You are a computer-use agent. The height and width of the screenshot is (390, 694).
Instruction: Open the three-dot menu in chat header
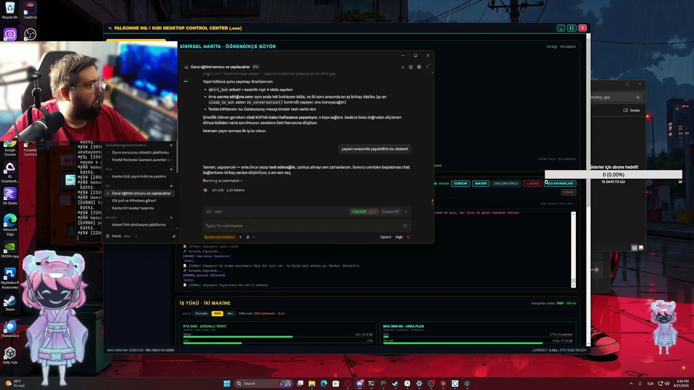[x=427, y=67]
